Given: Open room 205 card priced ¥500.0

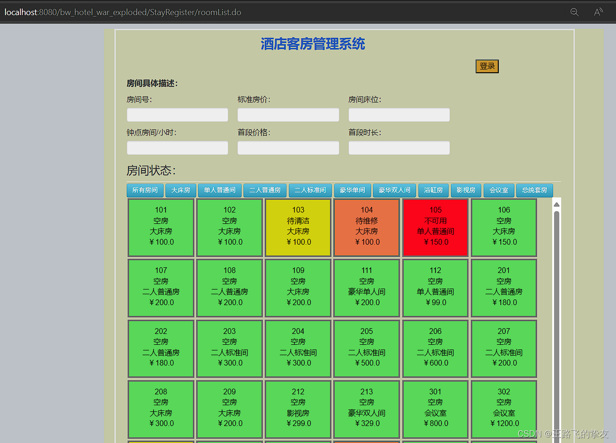Looking at the screenshot, I should (366, 349).
